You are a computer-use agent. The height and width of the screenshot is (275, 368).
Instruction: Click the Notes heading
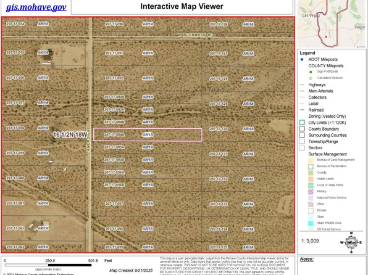306,259
